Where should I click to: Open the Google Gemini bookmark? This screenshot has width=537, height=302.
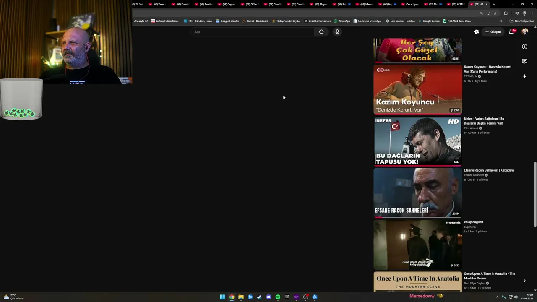point(429,21)
